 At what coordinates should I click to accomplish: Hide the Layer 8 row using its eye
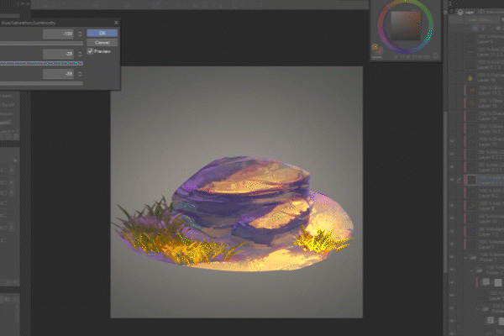452,206
